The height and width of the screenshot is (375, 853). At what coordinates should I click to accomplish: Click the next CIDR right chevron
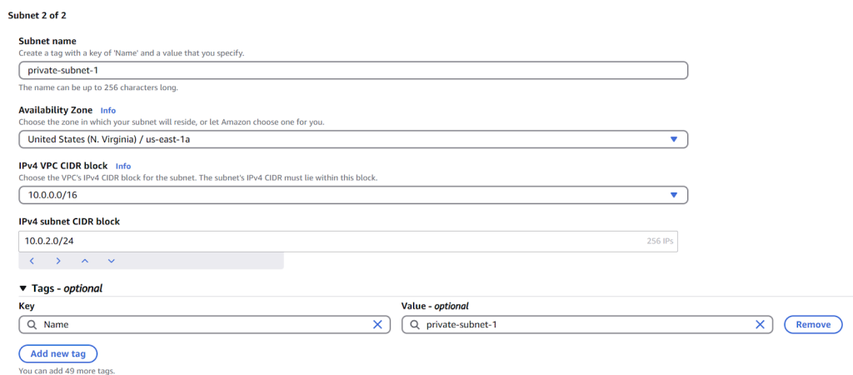pos(58,261)
